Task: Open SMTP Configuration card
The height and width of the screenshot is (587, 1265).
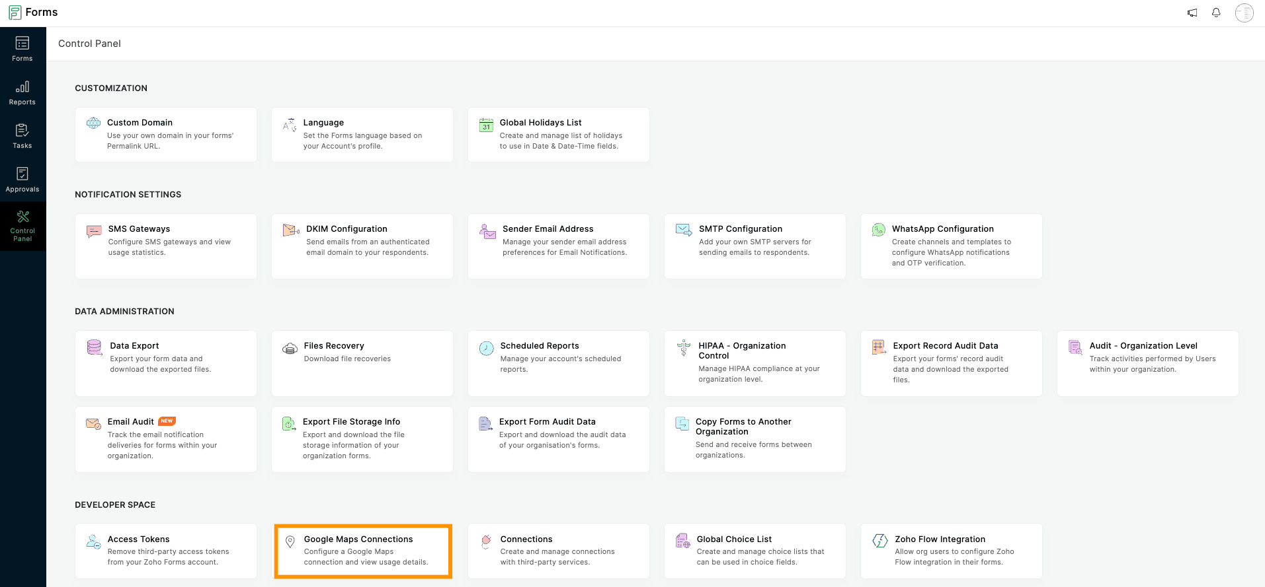Action: coord(755,246)
